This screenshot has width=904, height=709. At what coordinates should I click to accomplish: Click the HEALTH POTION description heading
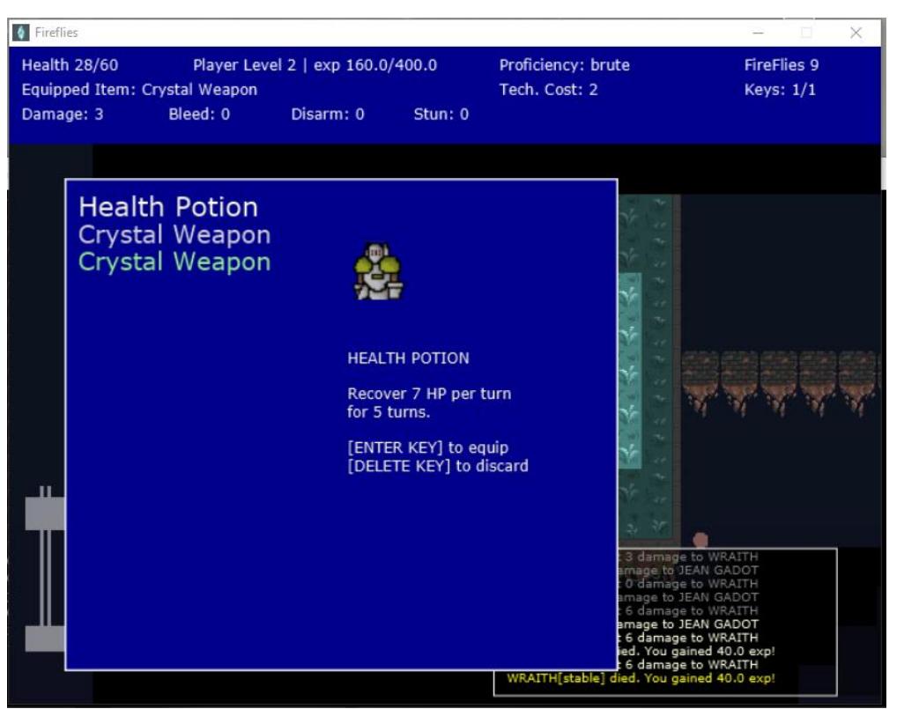coord(408,358)
